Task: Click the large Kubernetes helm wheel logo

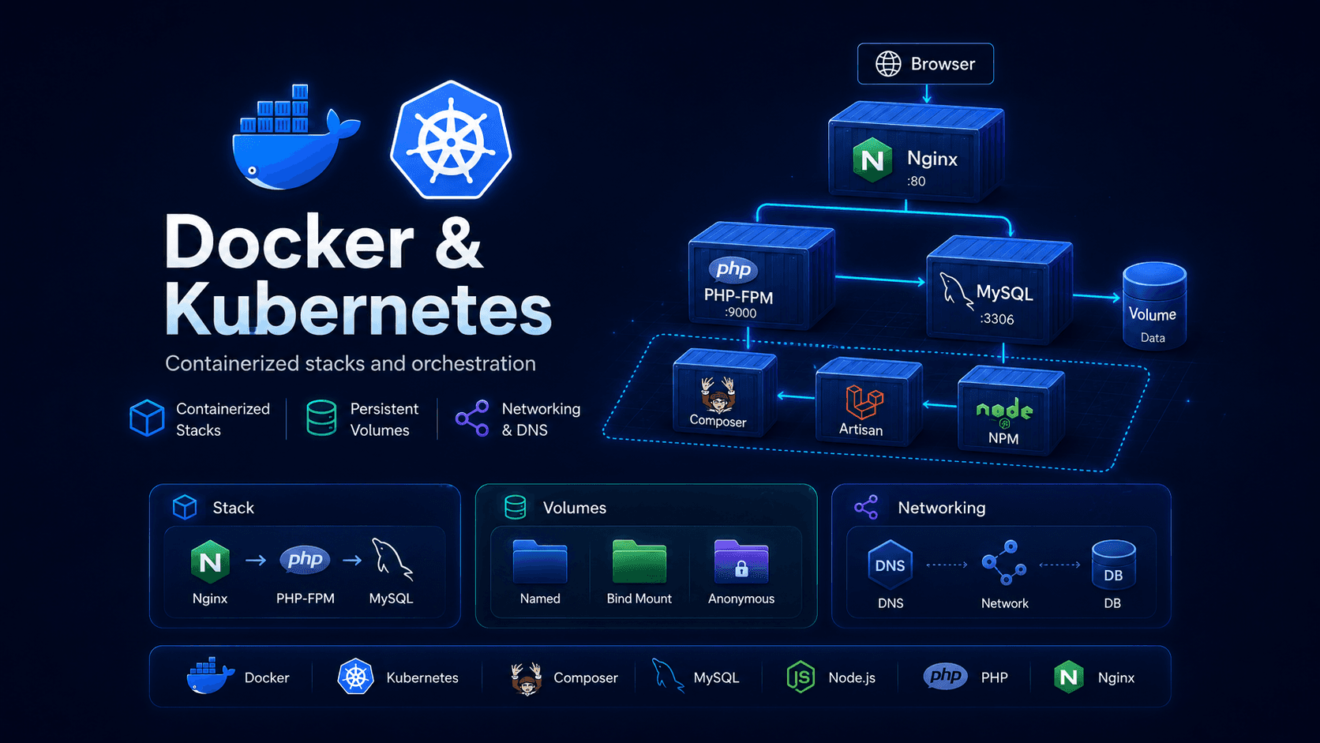Action: click(451, 140)
